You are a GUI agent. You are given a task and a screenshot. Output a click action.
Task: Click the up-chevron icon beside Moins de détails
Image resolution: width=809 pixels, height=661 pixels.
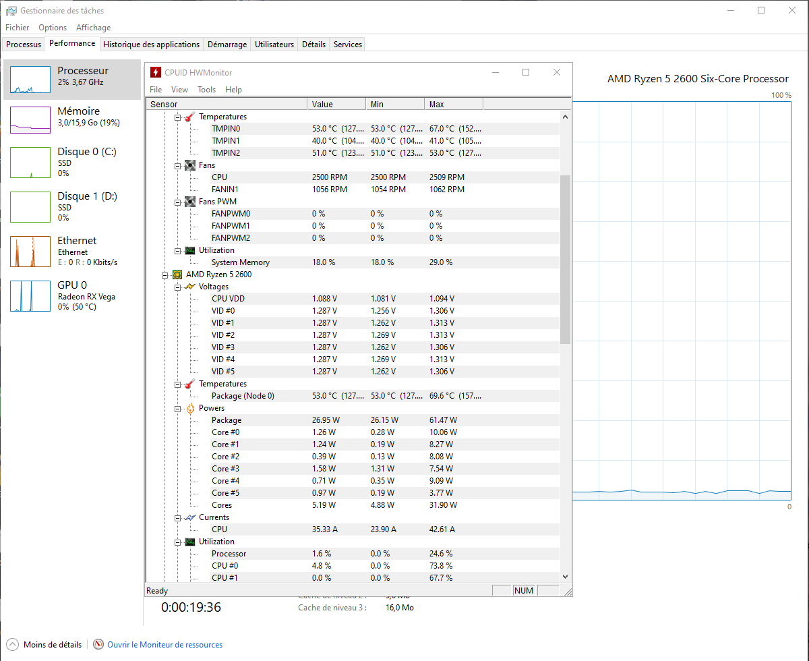12,645
